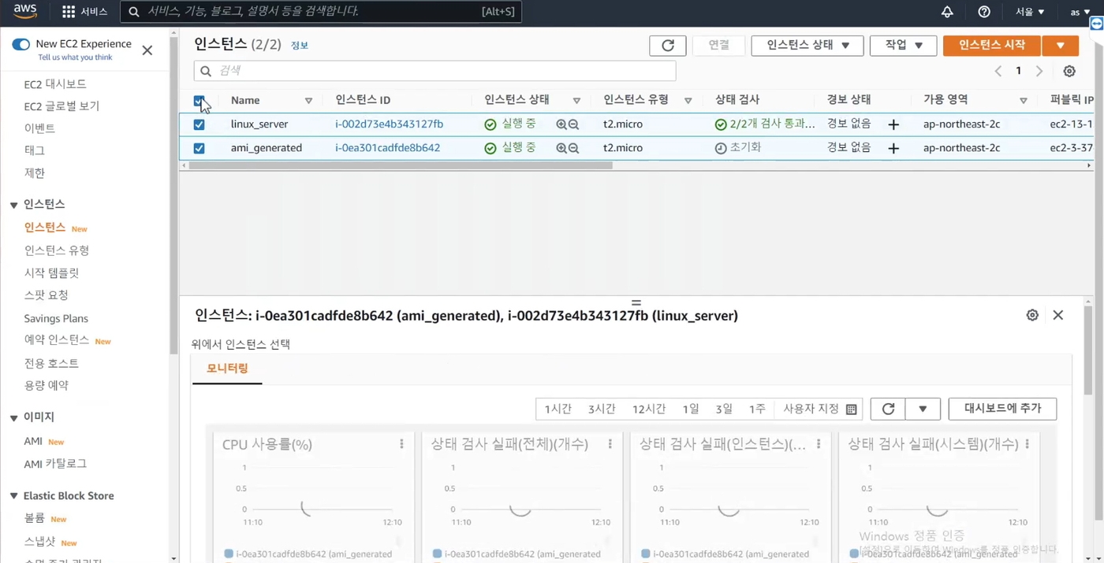Toggle the New EC2 Experience switch

21,44
